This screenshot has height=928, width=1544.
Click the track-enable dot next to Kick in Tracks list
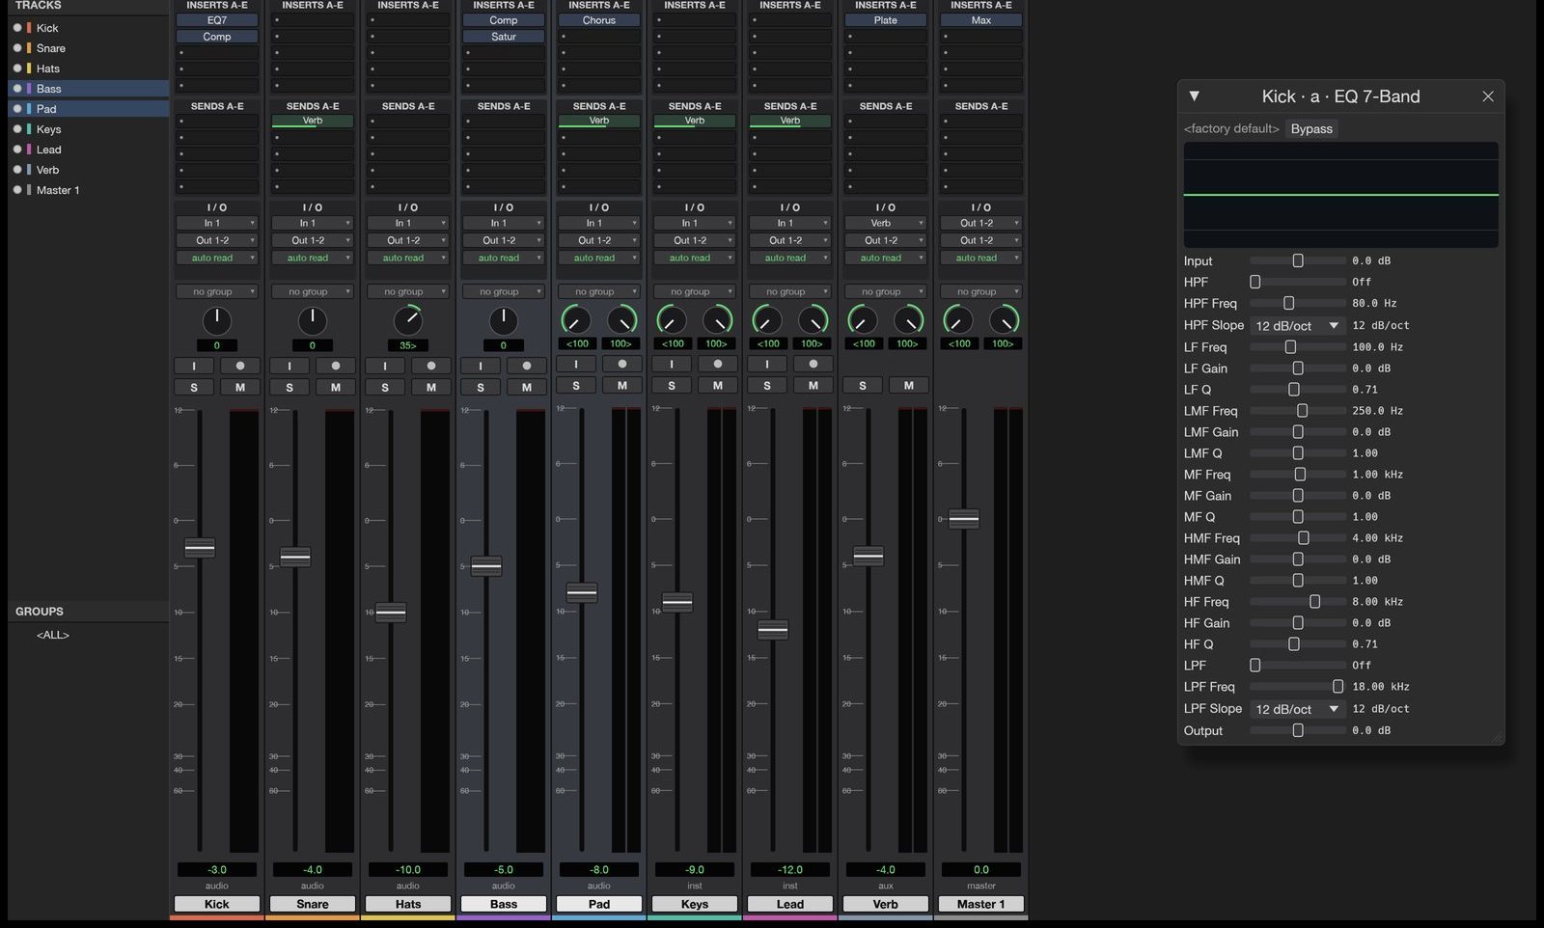point(17,28)
